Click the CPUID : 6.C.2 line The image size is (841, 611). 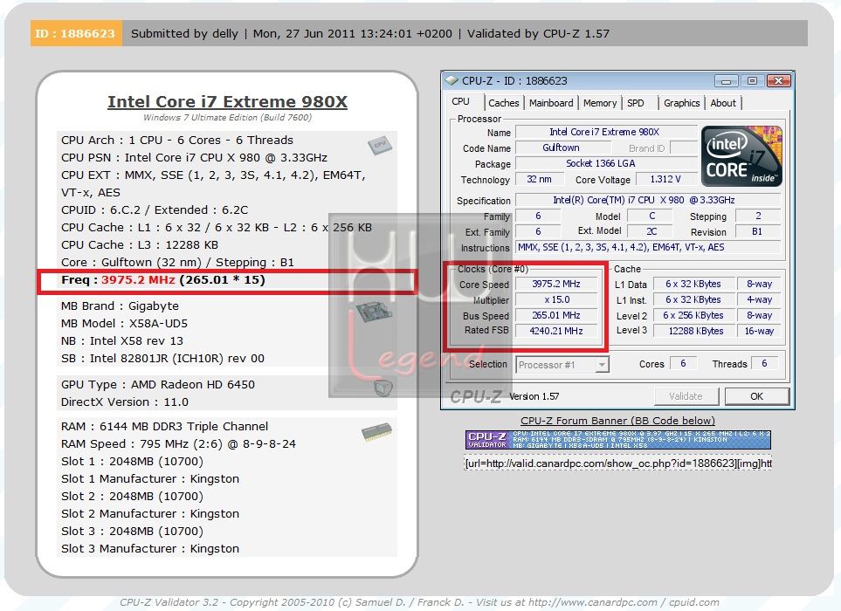pyautogui.click(x=155, y=210)
